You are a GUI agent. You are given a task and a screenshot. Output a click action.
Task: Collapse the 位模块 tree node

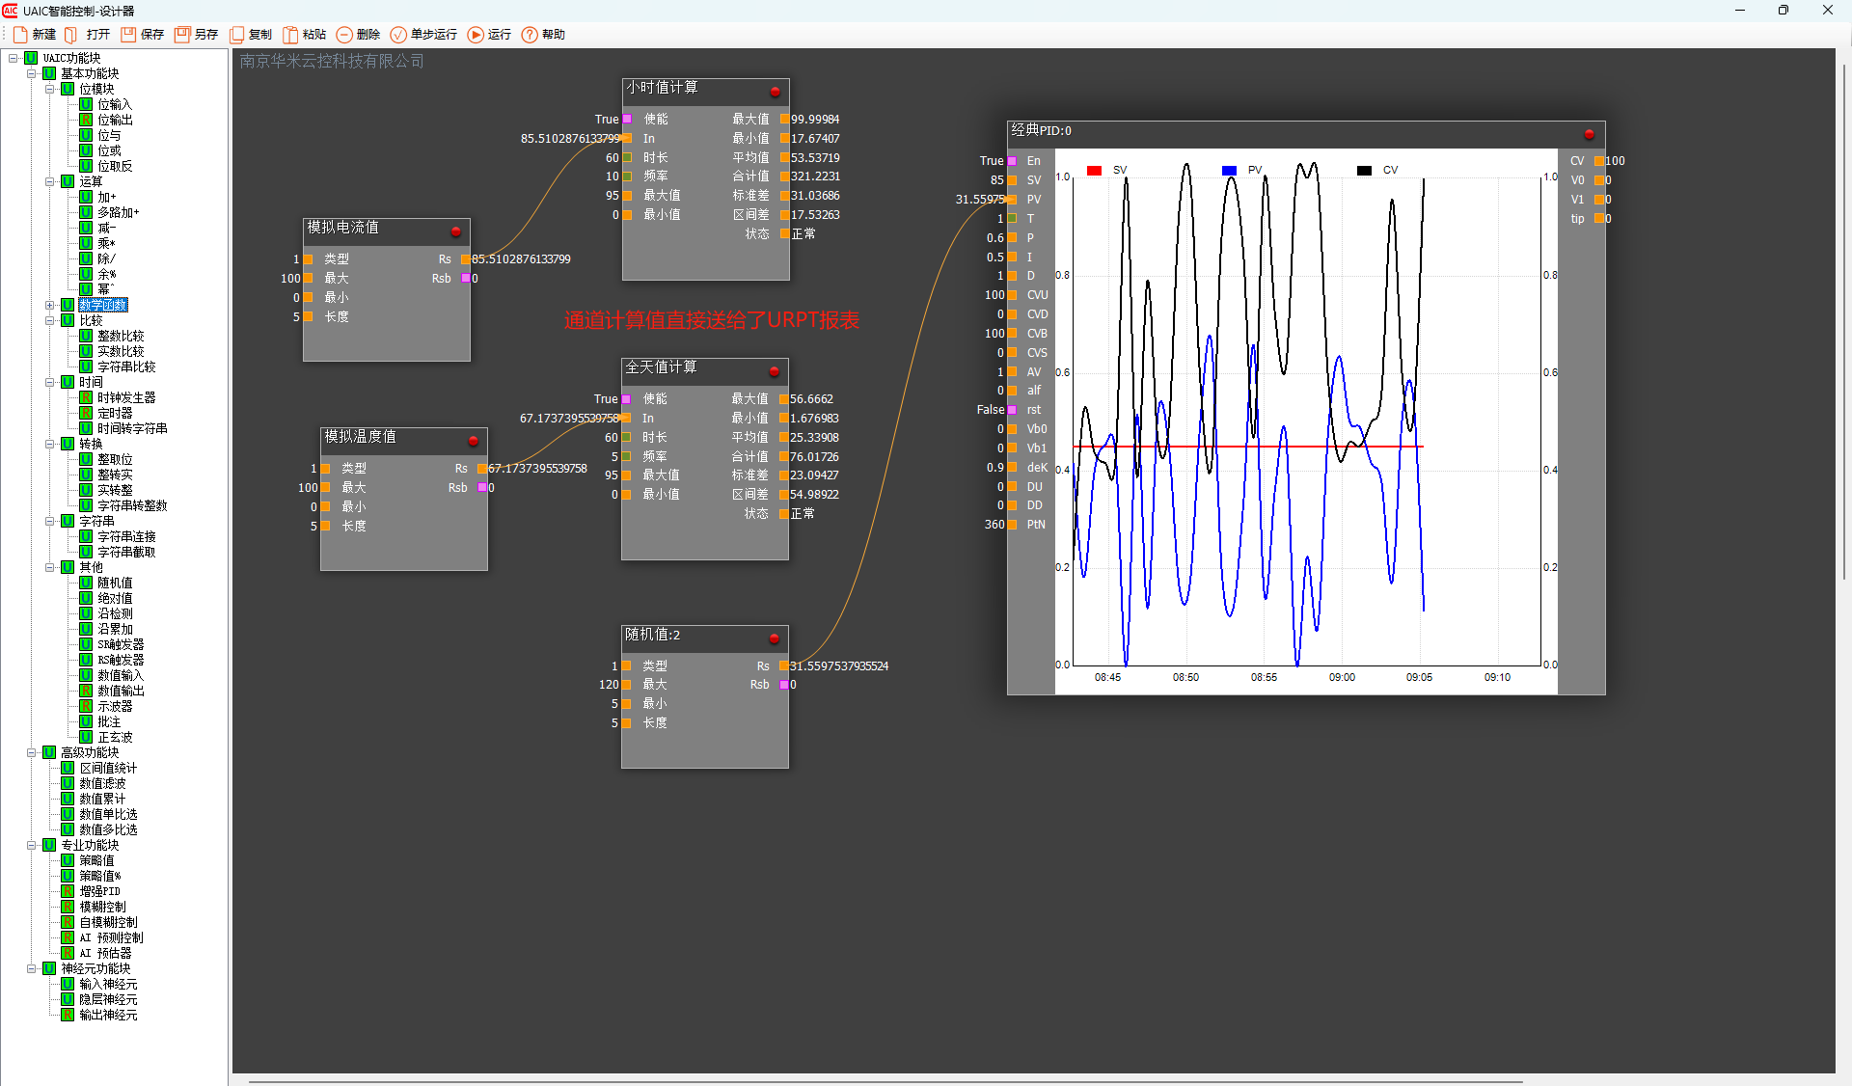click(x=50, y=89)
